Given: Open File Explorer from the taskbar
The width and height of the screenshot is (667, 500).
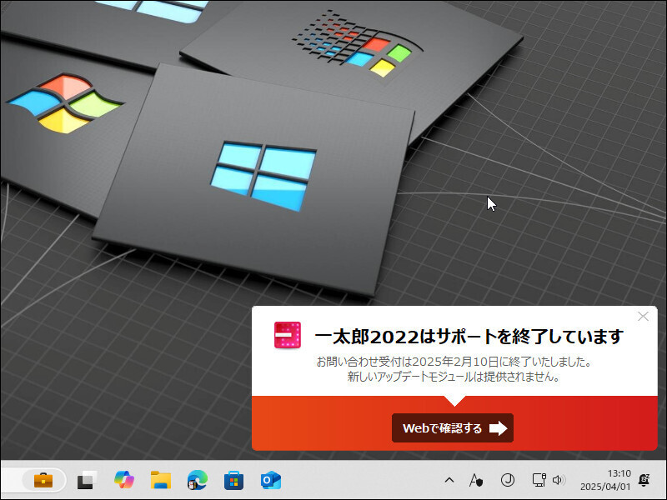Looking at the screenshot, I should (x=161, y=481).
